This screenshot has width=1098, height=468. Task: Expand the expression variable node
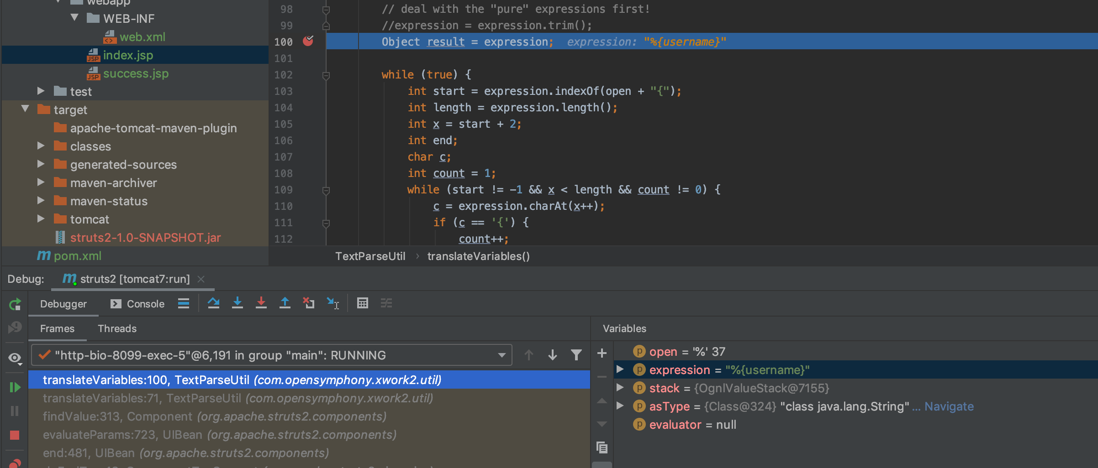[620, 369]
